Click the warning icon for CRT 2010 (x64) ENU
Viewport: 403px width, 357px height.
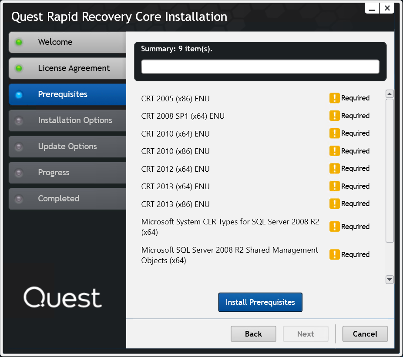pyautogui.click(x=334, y=133)
